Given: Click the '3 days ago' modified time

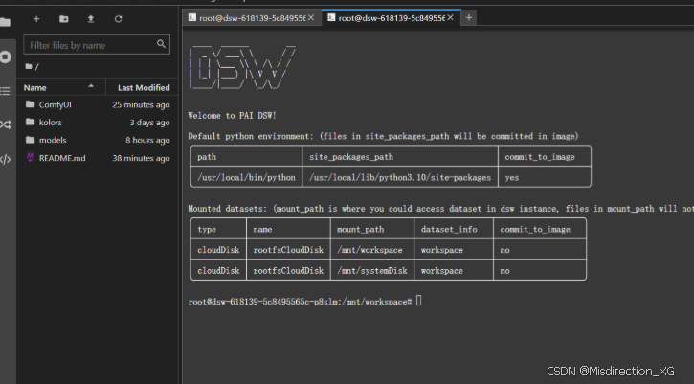Looking at the screenshot, I should pyautogui.click(x=149, y=123).
